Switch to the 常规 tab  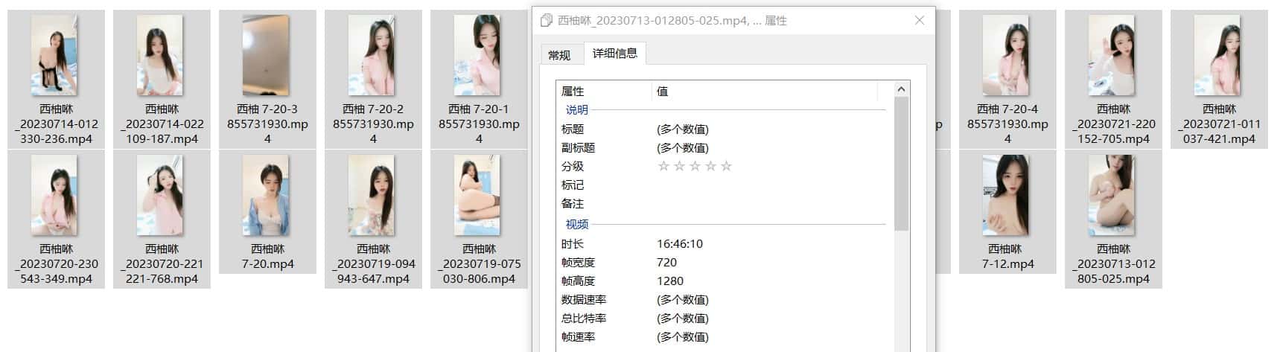(x=558, y=55)
